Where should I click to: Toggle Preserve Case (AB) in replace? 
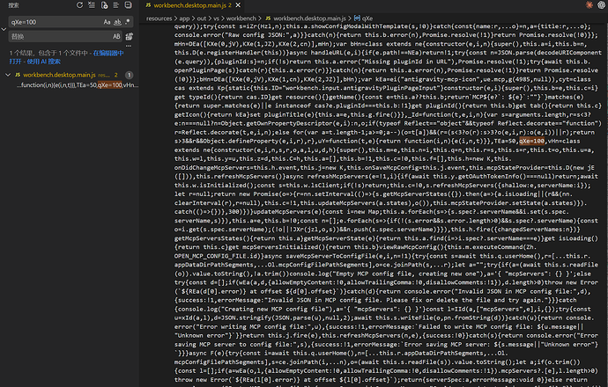(116, 36)
